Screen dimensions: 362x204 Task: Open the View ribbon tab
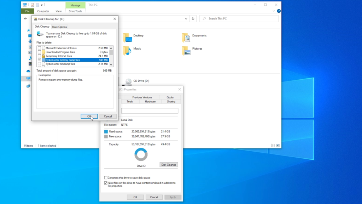point(59,11)
